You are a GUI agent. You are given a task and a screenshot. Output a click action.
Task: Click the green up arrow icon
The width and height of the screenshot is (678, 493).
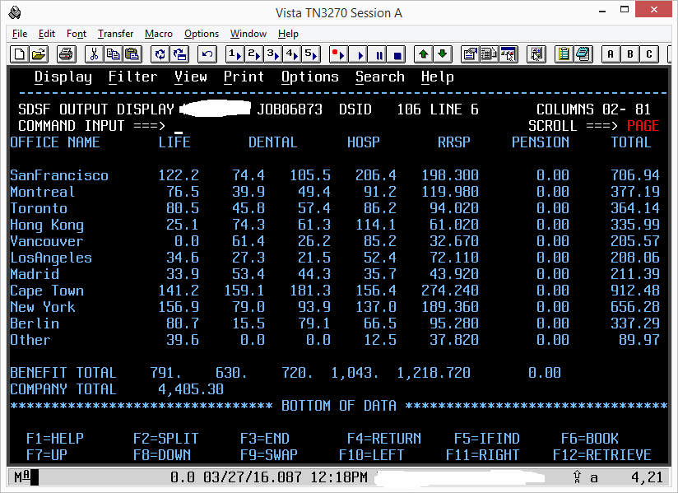pyautogui.click(x=423, y=54)
